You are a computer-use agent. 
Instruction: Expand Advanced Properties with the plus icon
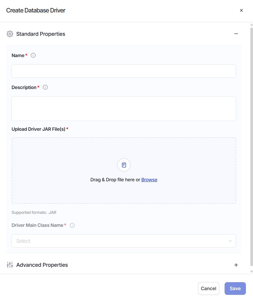coord(236,265)
